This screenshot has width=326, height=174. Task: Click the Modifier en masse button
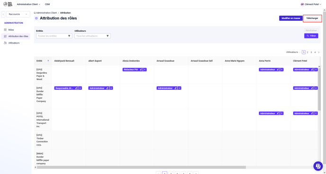coord(290,18)
